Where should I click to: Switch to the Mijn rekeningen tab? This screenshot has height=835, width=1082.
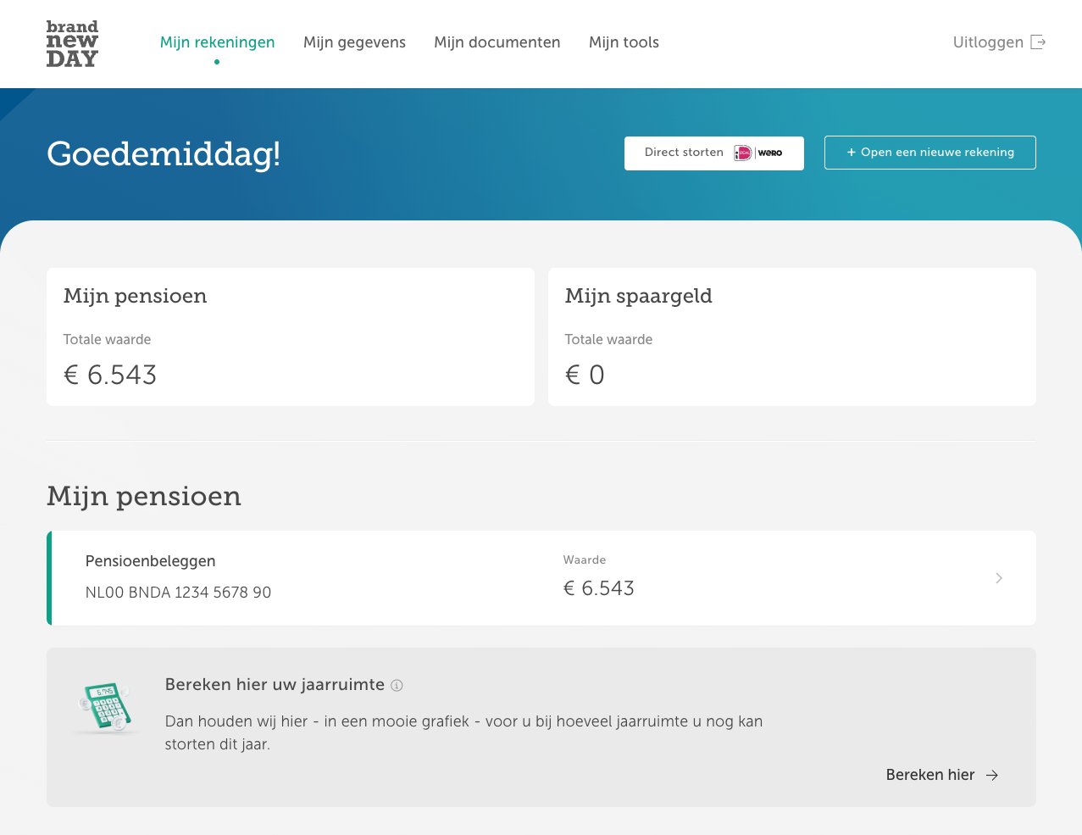(x=217, y=42)
